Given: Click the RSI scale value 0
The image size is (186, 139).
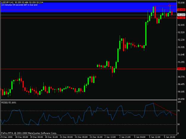Looking at the screenshot, I should pyautogui.click(x=178, y=133).
